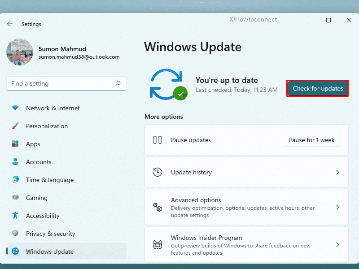Click the Accounts person icon

click(x=15, y=161)
